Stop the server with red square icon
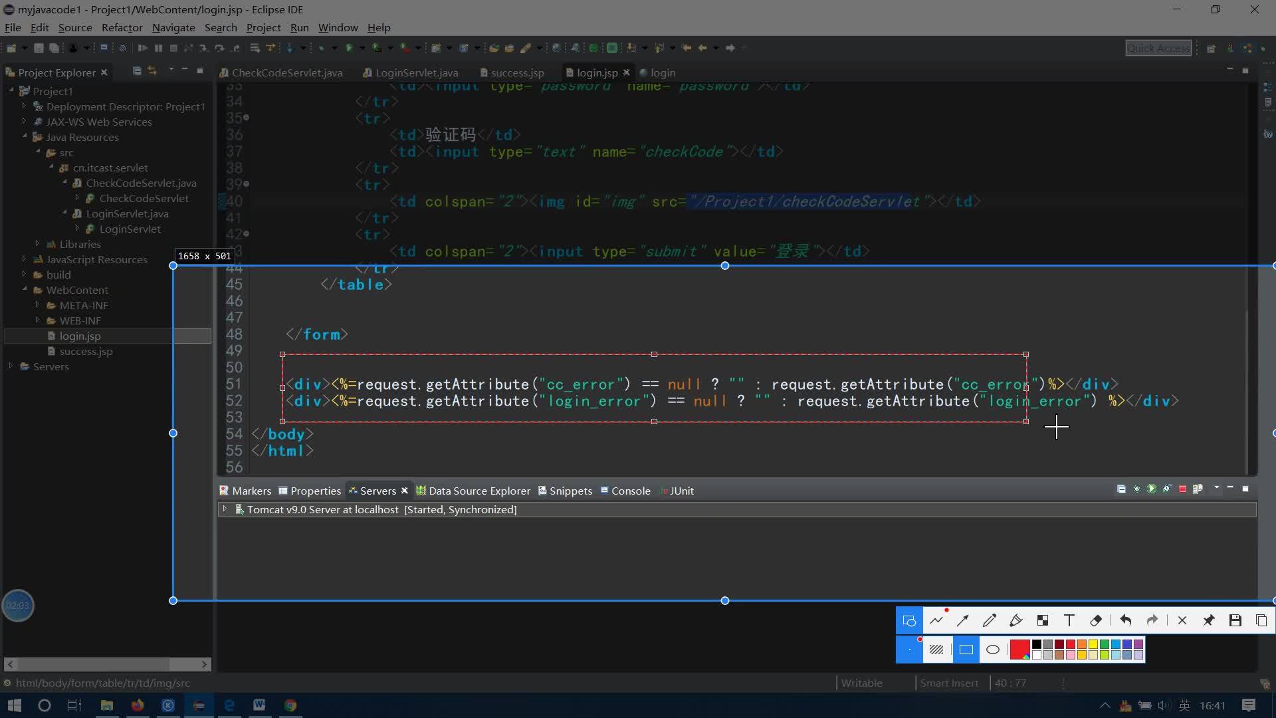This screenshot has height=718, width=1276. click(x=1182, y=489)
